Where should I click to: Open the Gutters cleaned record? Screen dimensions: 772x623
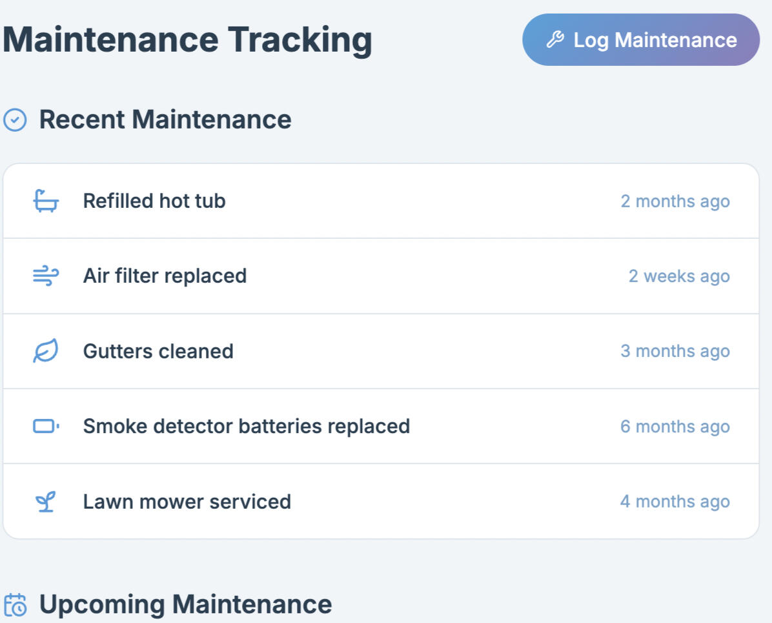tap(158, 351)
